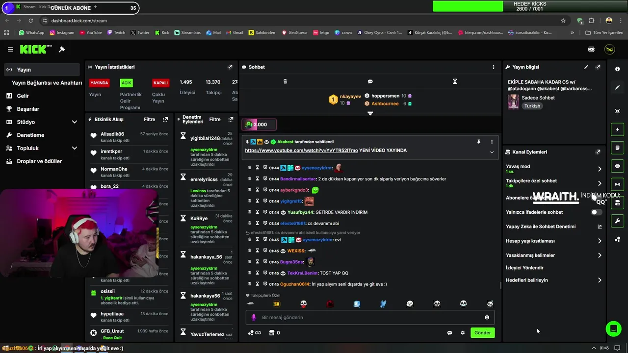This screenshot has height=353, width=628.
Task: Click the user avatar in Kick header
Action: tap(609, 50)
